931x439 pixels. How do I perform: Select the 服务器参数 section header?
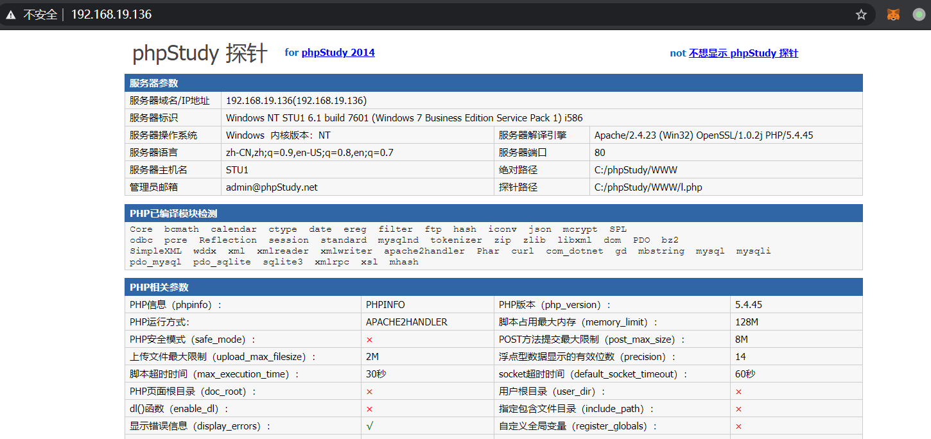click(x=493, y=83)
